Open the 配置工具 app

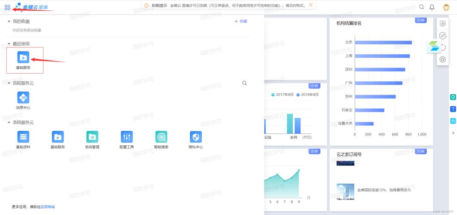click(127, 140)
